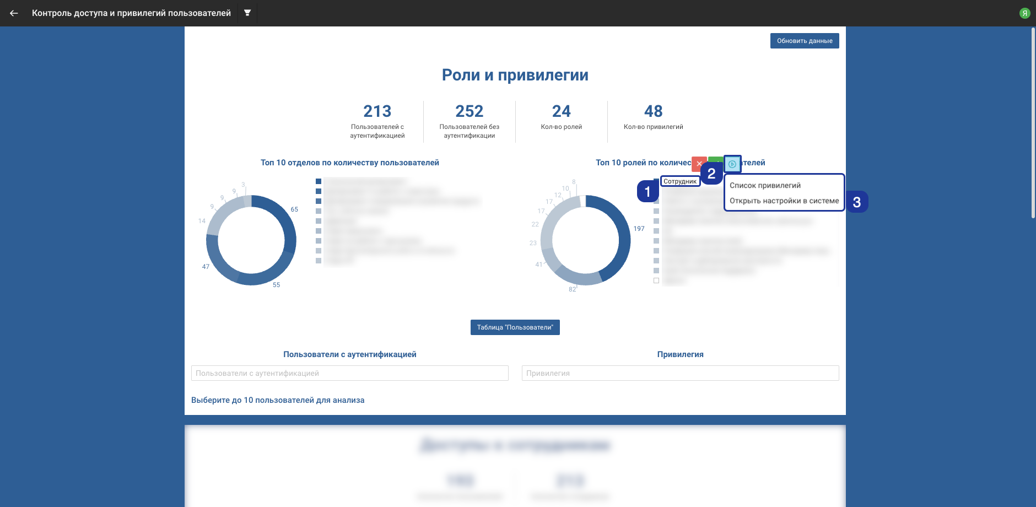Choose "Открыть настройки в системе" menu item
The width and height of the screenshot is (1036, 507).
point(784,201)
